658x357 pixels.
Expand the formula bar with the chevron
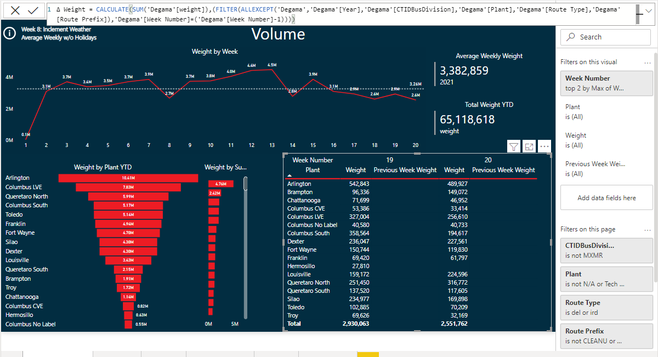[649, 10]
